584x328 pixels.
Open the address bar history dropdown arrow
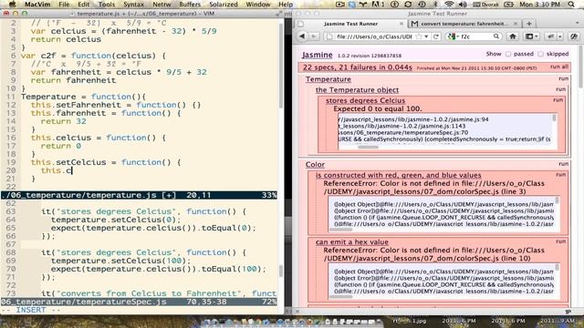pyautogui.click(x=426, y=36)
